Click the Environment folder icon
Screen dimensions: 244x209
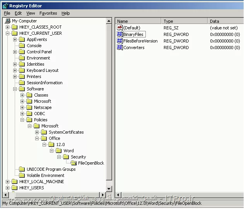(x=22, y=58)
